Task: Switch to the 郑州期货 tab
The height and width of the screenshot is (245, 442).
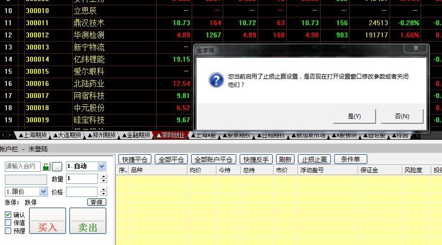Action: pyautogui.click(x=101, y=135)
